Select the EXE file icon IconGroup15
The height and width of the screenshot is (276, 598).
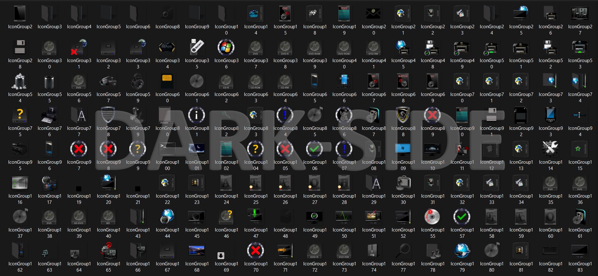pyautogui.click(x=285, y=13)
